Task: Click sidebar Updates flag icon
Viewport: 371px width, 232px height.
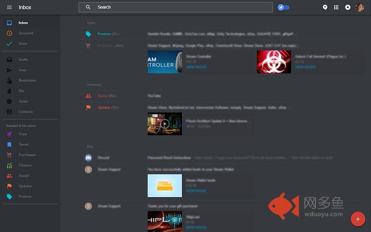Action: tap(9, 186)
